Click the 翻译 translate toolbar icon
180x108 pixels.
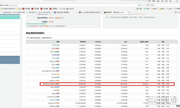[152, 9]
